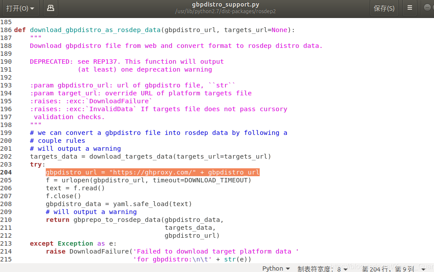
Task: Click the highlighted ghproxy.com line
Action: 152,172
